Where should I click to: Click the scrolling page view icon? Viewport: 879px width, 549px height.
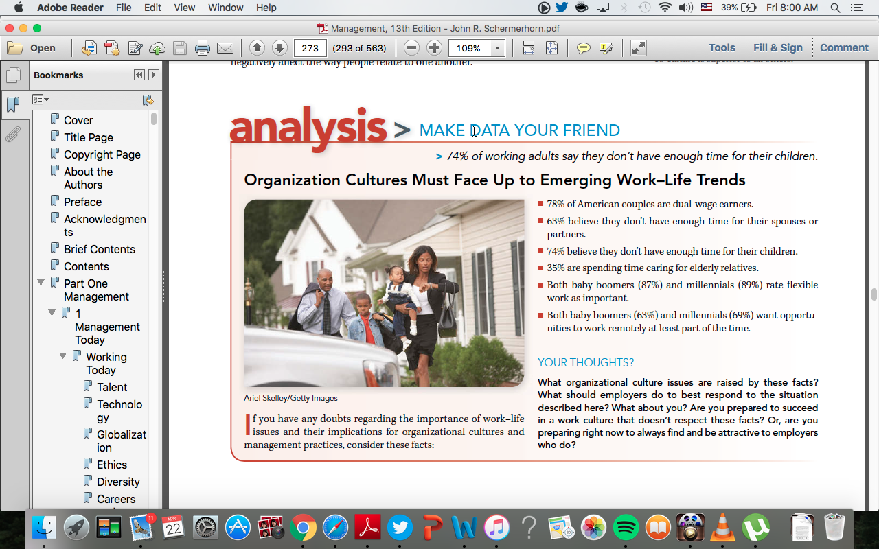pos(528,48)
